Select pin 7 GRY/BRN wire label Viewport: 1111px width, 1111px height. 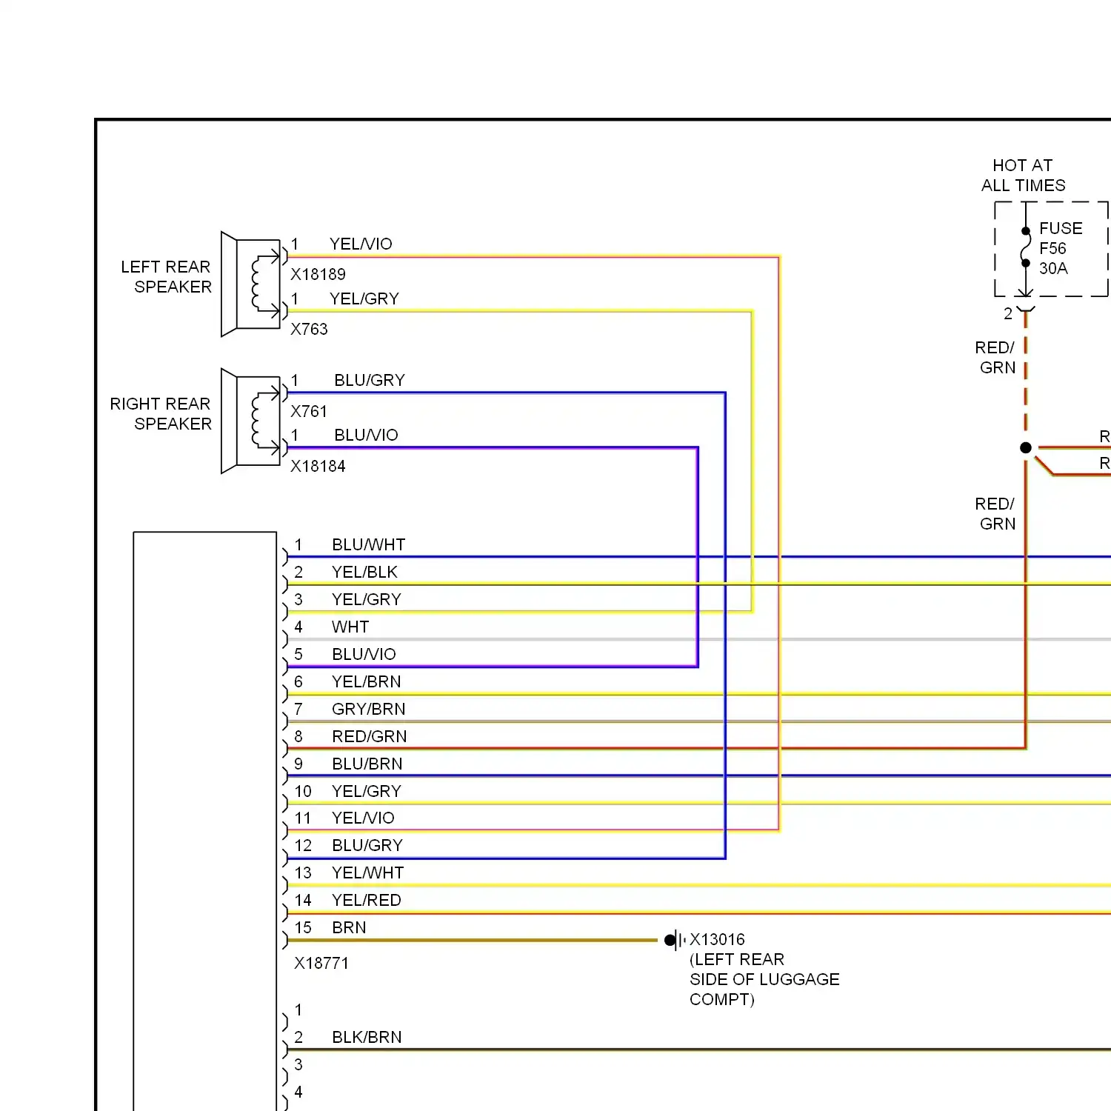pyautogui.click(x=369, y=709)
